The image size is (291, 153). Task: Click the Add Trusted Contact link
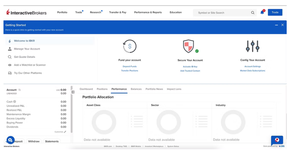[x=190, y=71]
